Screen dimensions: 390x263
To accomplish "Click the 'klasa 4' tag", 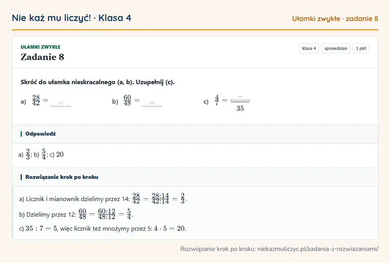I will 309,48.
